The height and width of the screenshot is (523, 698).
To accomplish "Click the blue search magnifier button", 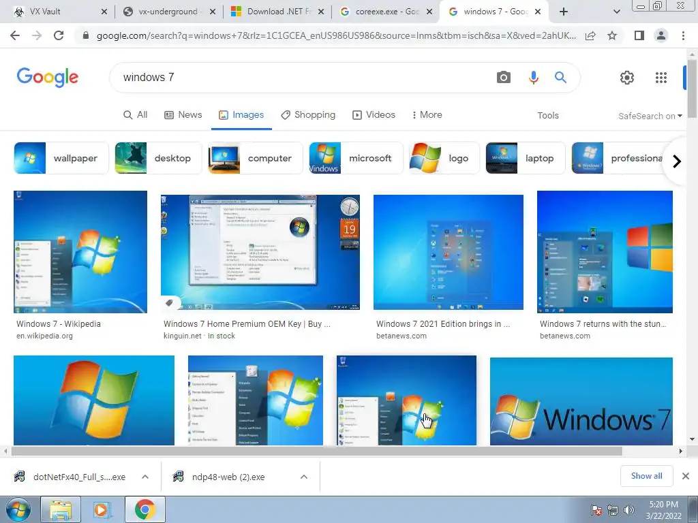I will pos(560,78).
